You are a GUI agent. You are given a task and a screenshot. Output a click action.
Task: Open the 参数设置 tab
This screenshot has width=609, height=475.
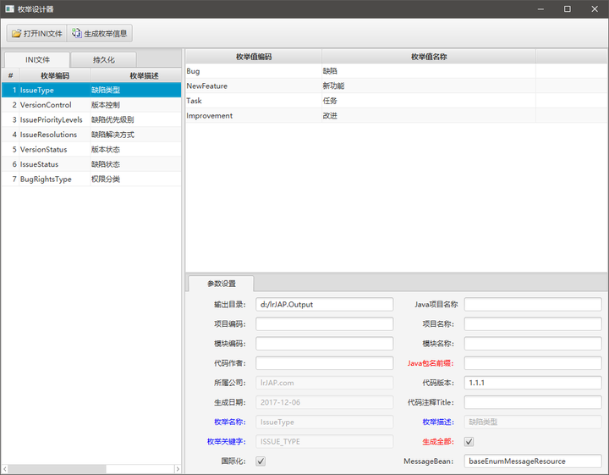click(x=222, y=284)
